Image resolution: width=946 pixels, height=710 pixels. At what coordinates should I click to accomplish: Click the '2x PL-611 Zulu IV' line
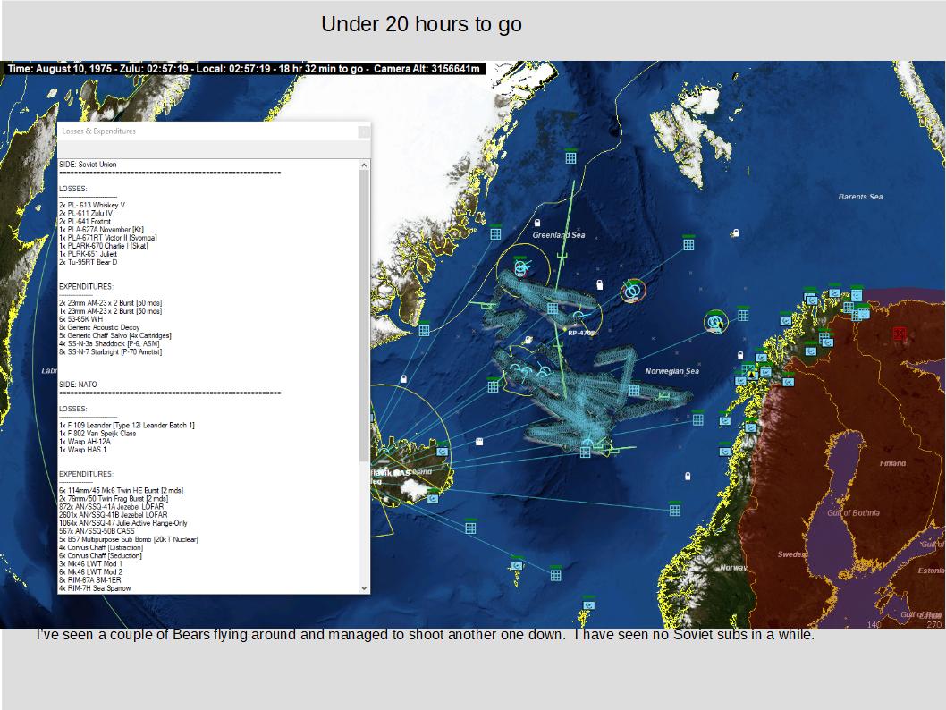click(x=85, y=213)
